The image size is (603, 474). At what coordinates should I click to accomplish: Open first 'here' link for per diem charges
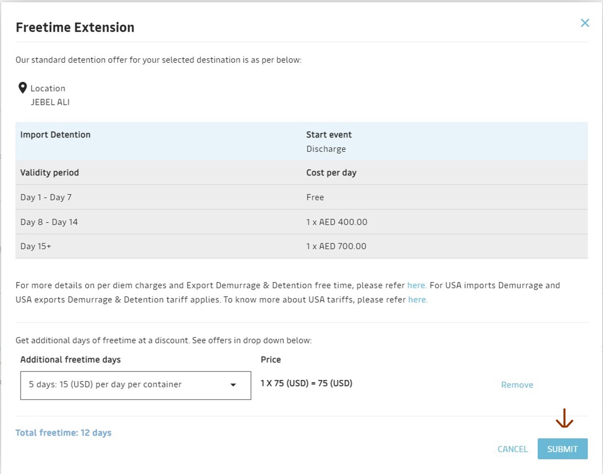[417, 285]
